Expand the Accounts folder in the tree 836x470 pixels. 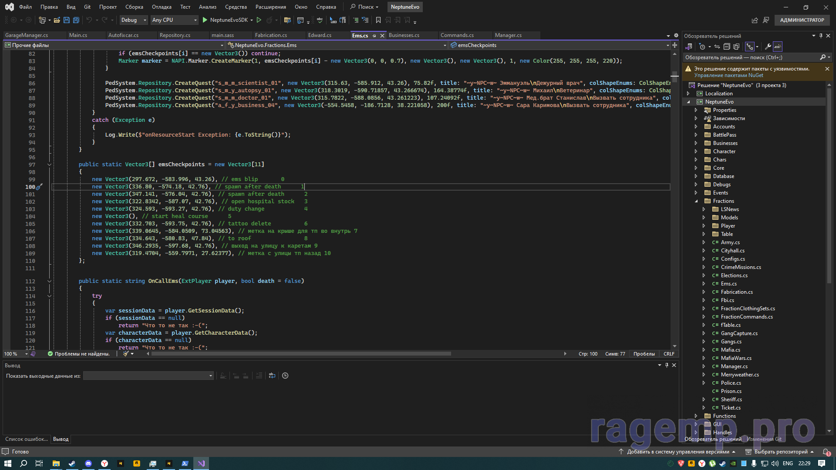pos(696,127)
